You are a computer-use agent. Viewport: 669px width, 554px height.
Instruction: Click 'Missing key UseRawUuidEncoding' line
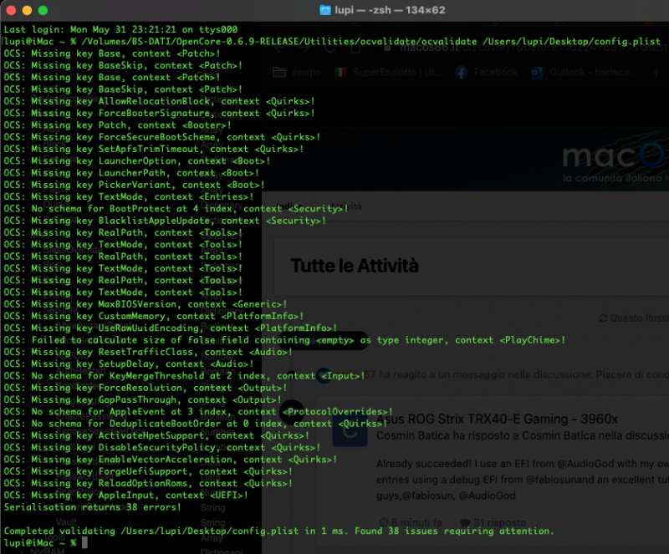[171, 328]
